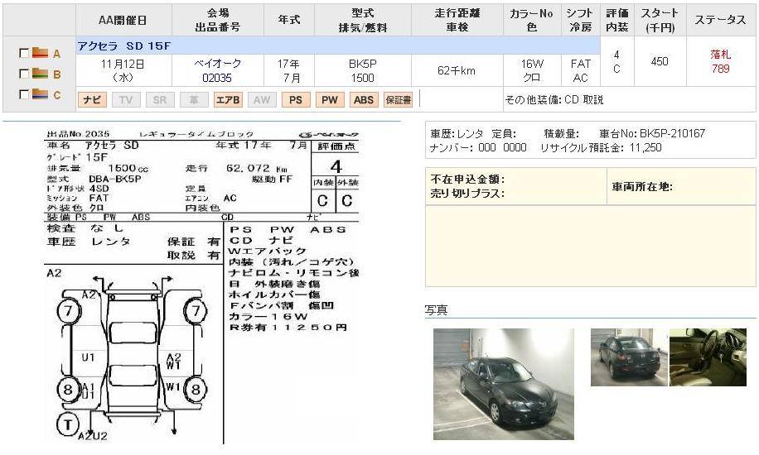Click the greyed 革 leather badge
This screenshot has height=455, width=759.
(x=194, y=99)
